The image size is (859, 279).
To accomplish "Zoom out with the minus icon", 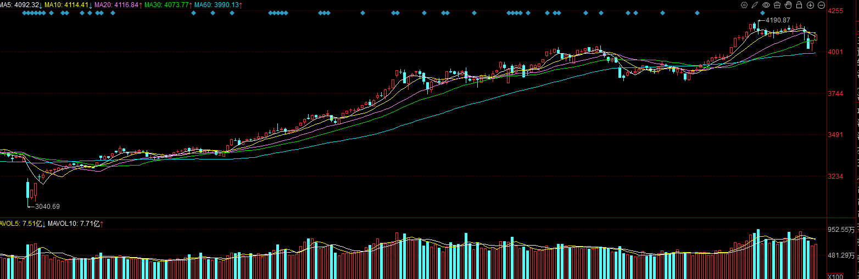I will 822,5.
